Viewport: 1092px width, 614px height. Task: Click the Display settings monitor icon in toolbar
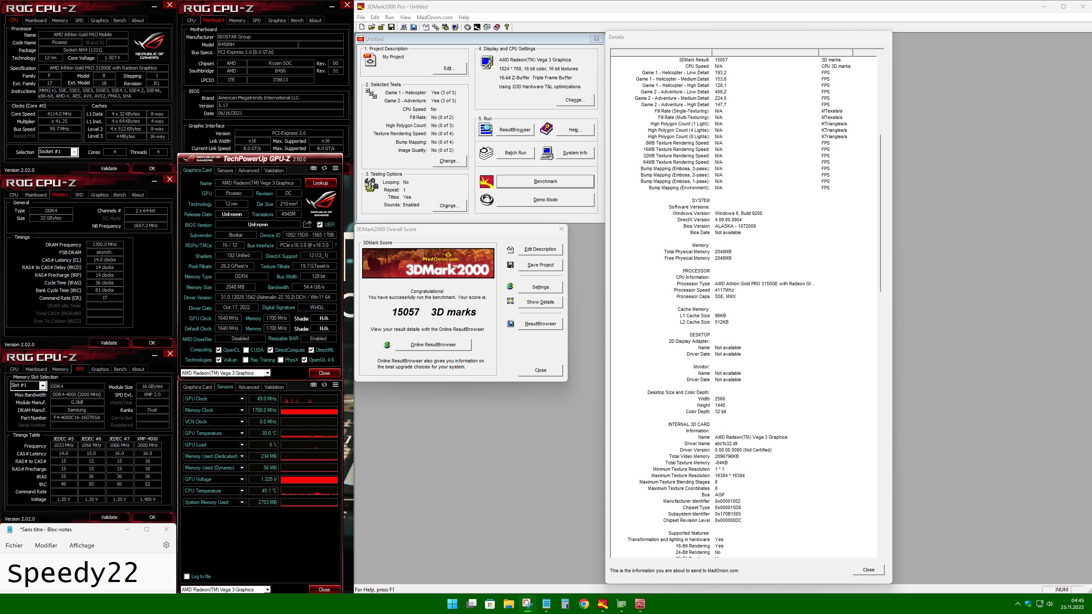pos(455,27)
